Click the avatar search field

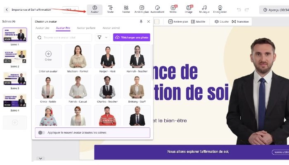64,38
